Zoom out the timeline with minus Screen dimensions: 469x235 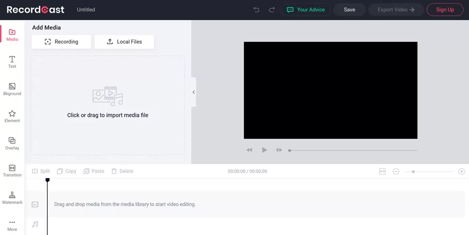[x=396, y=171]
